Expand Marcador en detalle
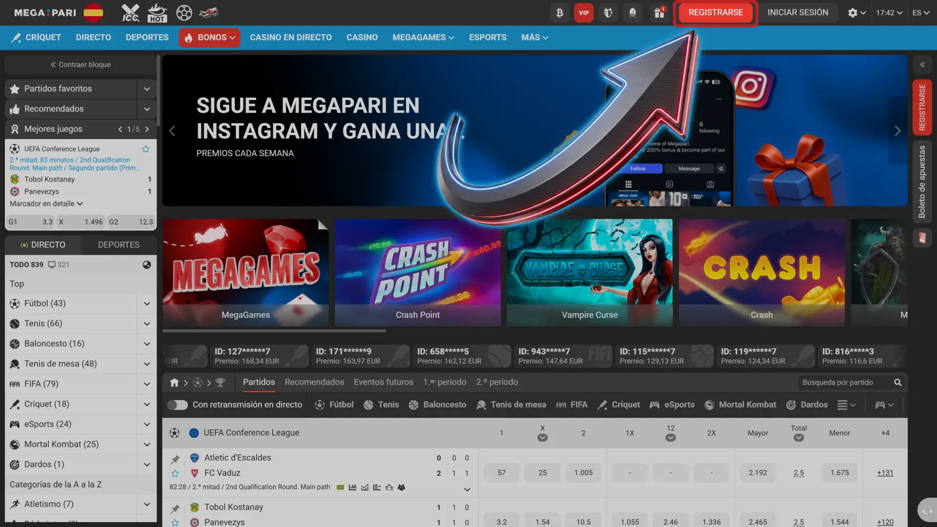 click(x=46, y=204)
